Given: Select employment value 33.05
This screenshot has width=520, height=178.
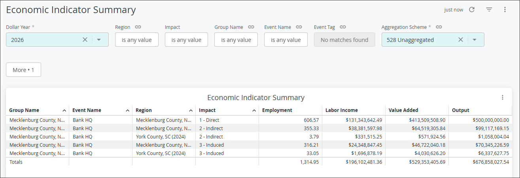Looking at the screenshot, I should click(312, 153).
